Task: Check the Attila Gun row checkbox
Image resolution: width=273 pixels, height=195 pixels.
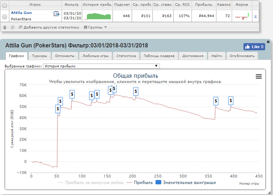Action: point(5,16)
